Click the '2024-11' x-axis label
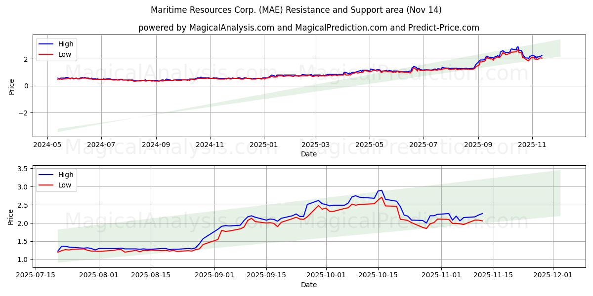The height and width of the screenshot is (296, 593). tap(210, 146)
